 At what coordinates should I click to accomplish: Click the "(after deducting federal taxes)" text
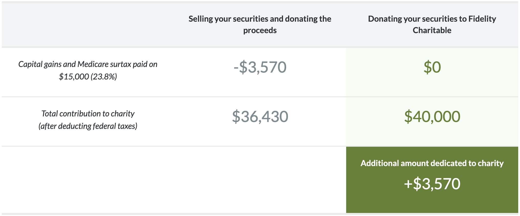88,126
